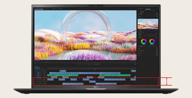Select the sequence tab above timeline timecode
192x98 pixels.
(x=37, y=66)
